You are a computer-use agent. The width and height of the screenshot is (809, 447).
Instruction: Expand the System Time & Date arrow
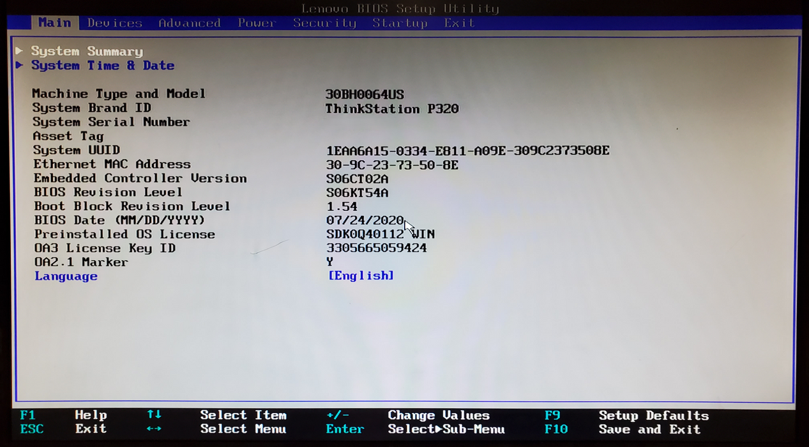[19, 64]
